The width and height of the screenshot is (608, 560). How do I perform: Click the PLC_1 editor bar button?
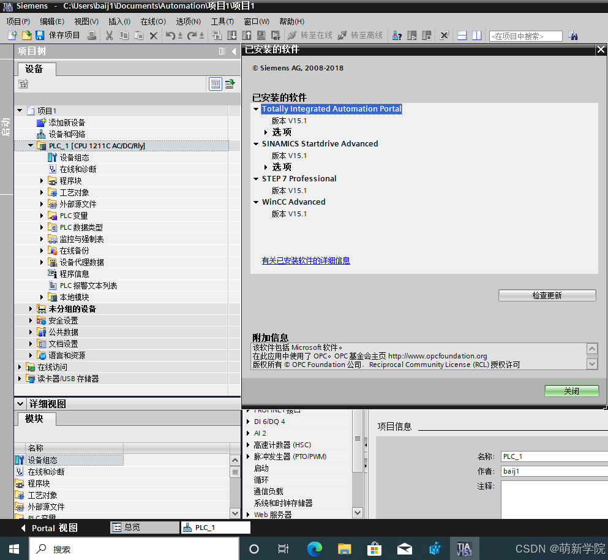click(215, 528)
